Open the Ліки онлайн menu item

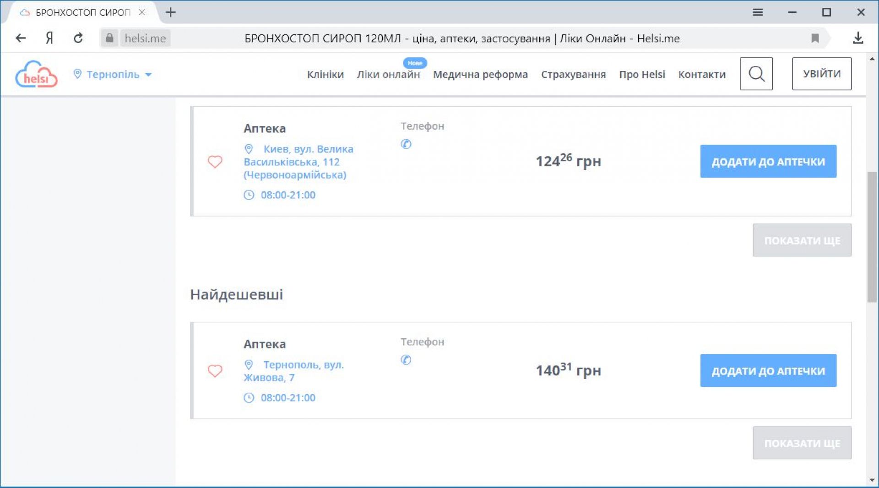[388, 74]
